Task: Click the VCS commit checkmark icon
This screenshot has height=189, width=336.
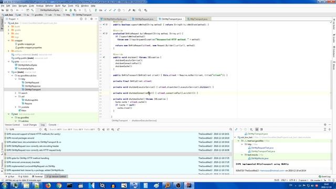Action: [110, 10]
